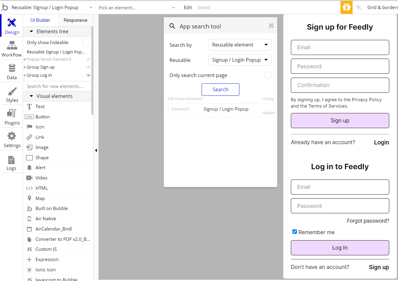398x281 pixels.
Task: Close the App search tool panel
Action: pos(271,26)
